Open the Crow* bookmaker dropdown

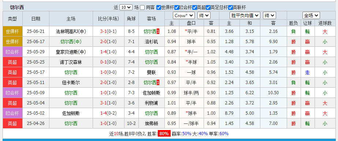click(x=184, y=15)
